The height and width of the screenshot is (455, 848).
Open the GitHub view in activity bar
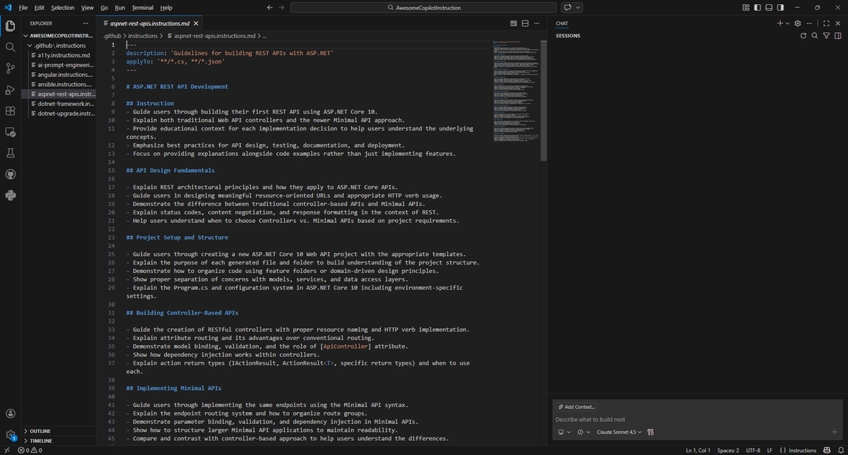click(x=11, y=174)
